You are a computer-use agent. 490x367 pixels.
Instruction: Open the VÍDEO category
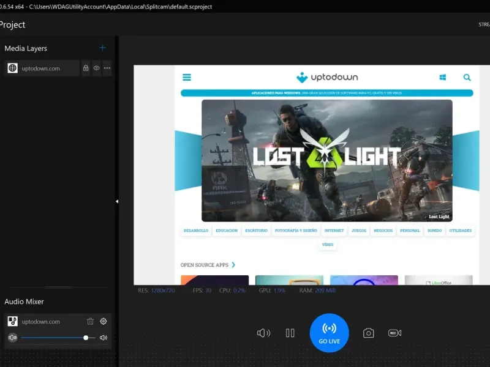tap(328, 244)
